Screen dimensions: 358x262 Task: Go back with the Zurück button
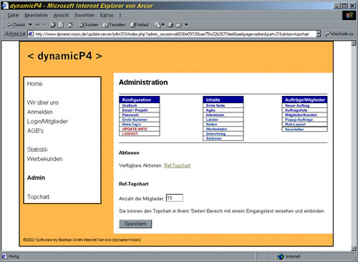(16, 24)
